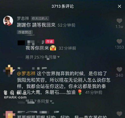The height and width of the screenshot is (118, 125).
Task: Tap the hugging heart emoji in reply
Action: [x=53, y=48]
